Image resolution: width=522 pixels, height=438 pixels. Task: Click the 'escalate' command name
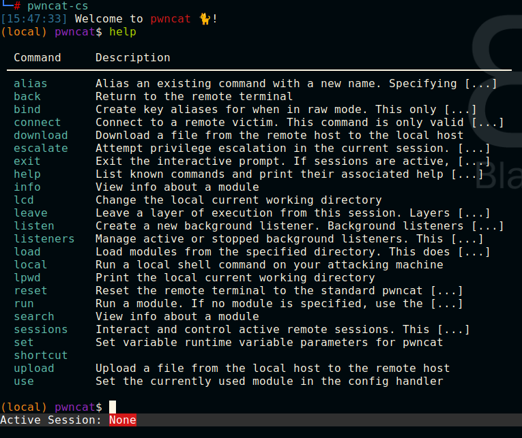(x=41, y=148)
